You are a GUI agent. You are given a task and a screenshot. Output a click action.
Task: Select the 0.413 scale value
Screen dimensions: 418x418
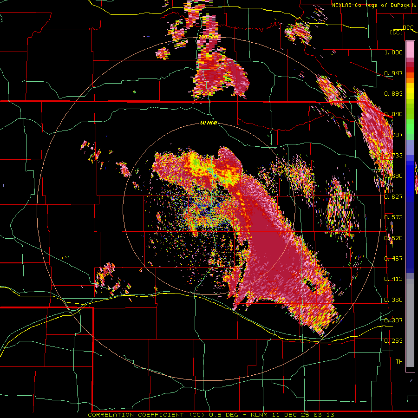pos(393,279)
